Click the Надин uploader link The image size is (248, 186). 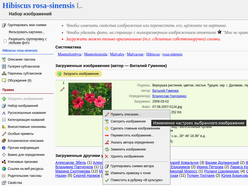click(x=61, y=176)
